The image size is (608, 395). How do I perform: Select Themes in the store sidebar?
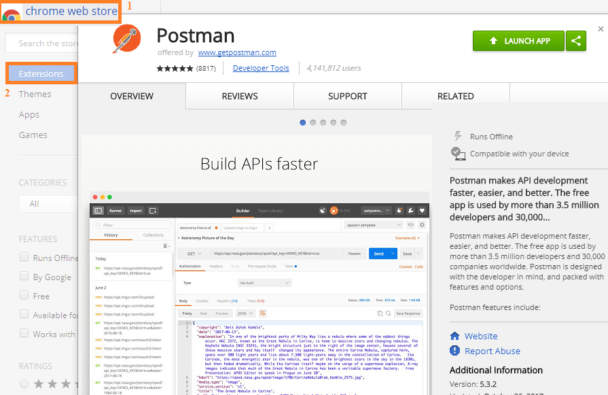tap(35, 95)
